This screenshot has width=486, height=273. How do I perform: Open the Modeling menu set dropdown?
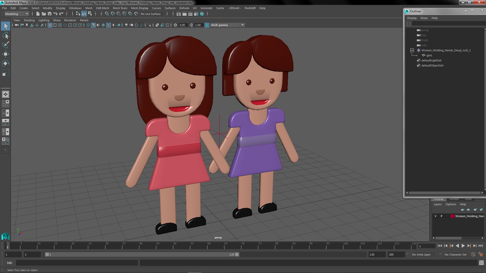(x=17, y=14)
